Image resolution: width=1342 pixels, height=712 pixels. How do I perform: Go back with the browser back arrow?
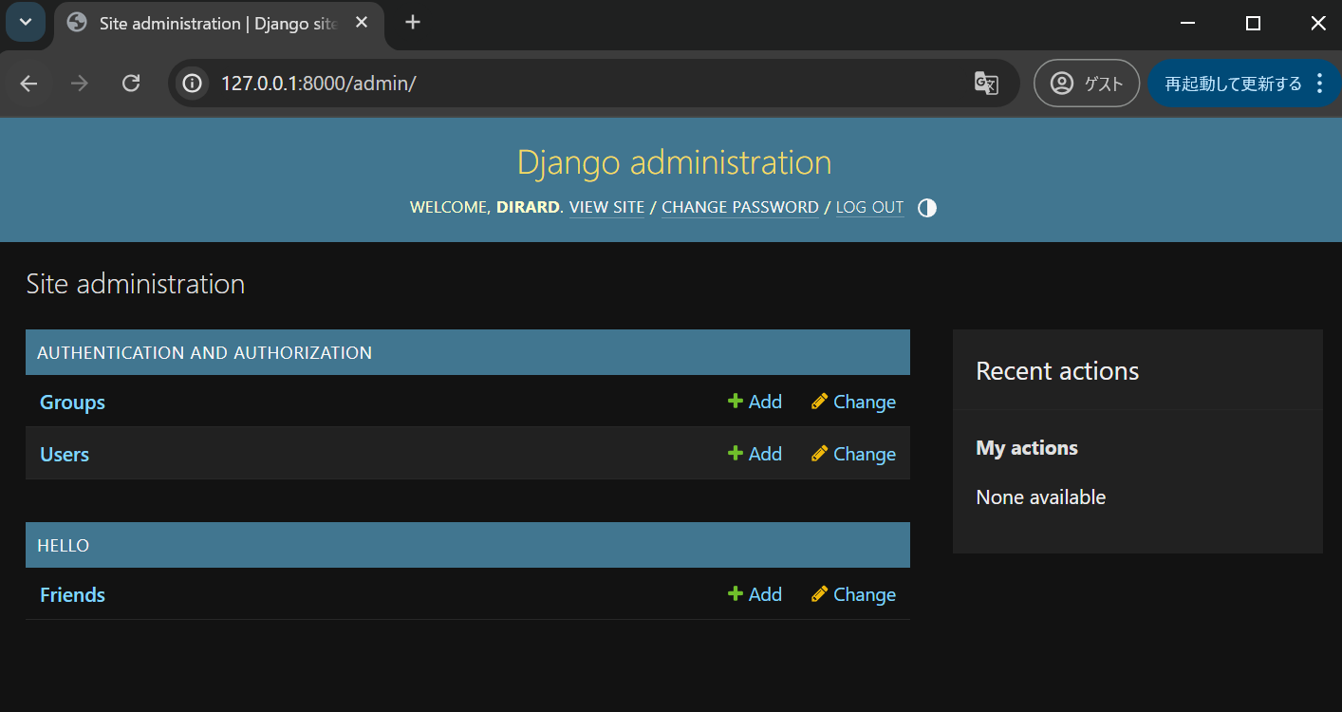(28, 84)
